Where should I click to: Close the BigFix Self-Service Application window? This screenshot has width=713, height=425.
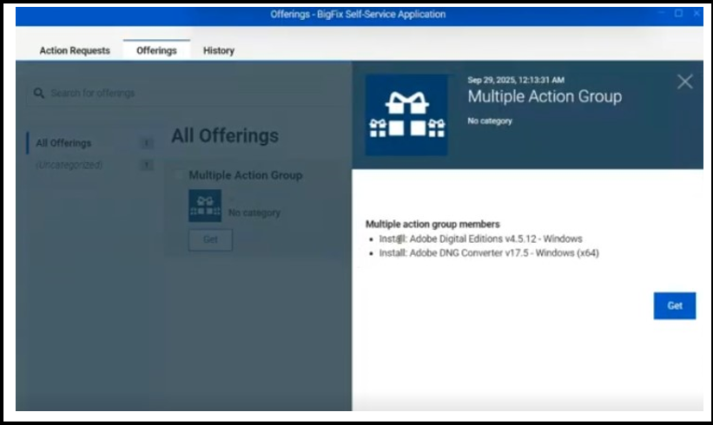tap(696, 14)
